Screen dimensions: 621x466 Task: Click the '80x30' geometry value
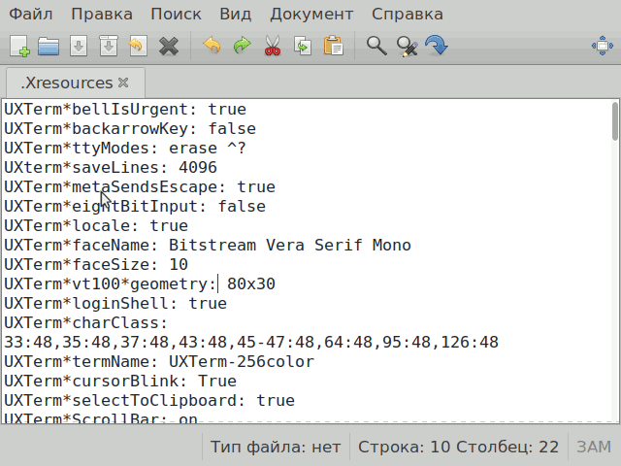(251, 284)
